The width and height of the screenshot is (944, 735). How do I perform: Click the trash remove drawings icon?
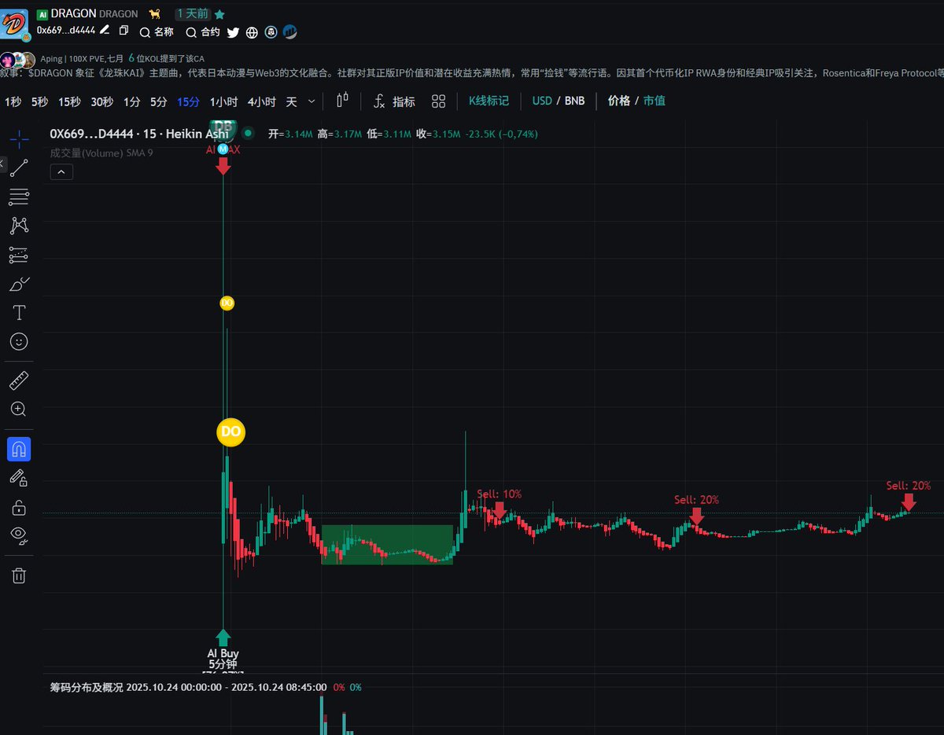(x=19, y=575)
